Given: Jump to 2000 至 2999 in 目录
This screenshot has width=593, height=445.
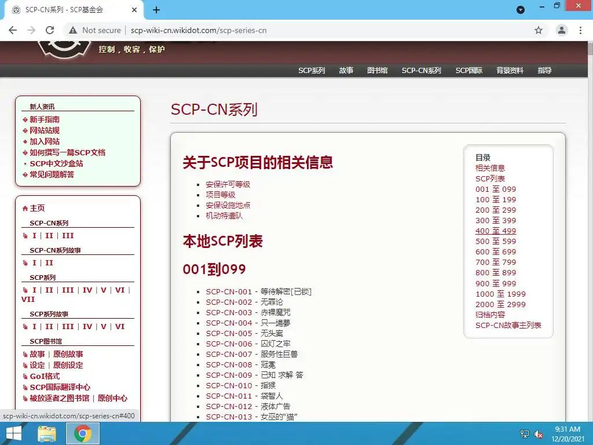Looking at the screenshot, I should point(500,304).
